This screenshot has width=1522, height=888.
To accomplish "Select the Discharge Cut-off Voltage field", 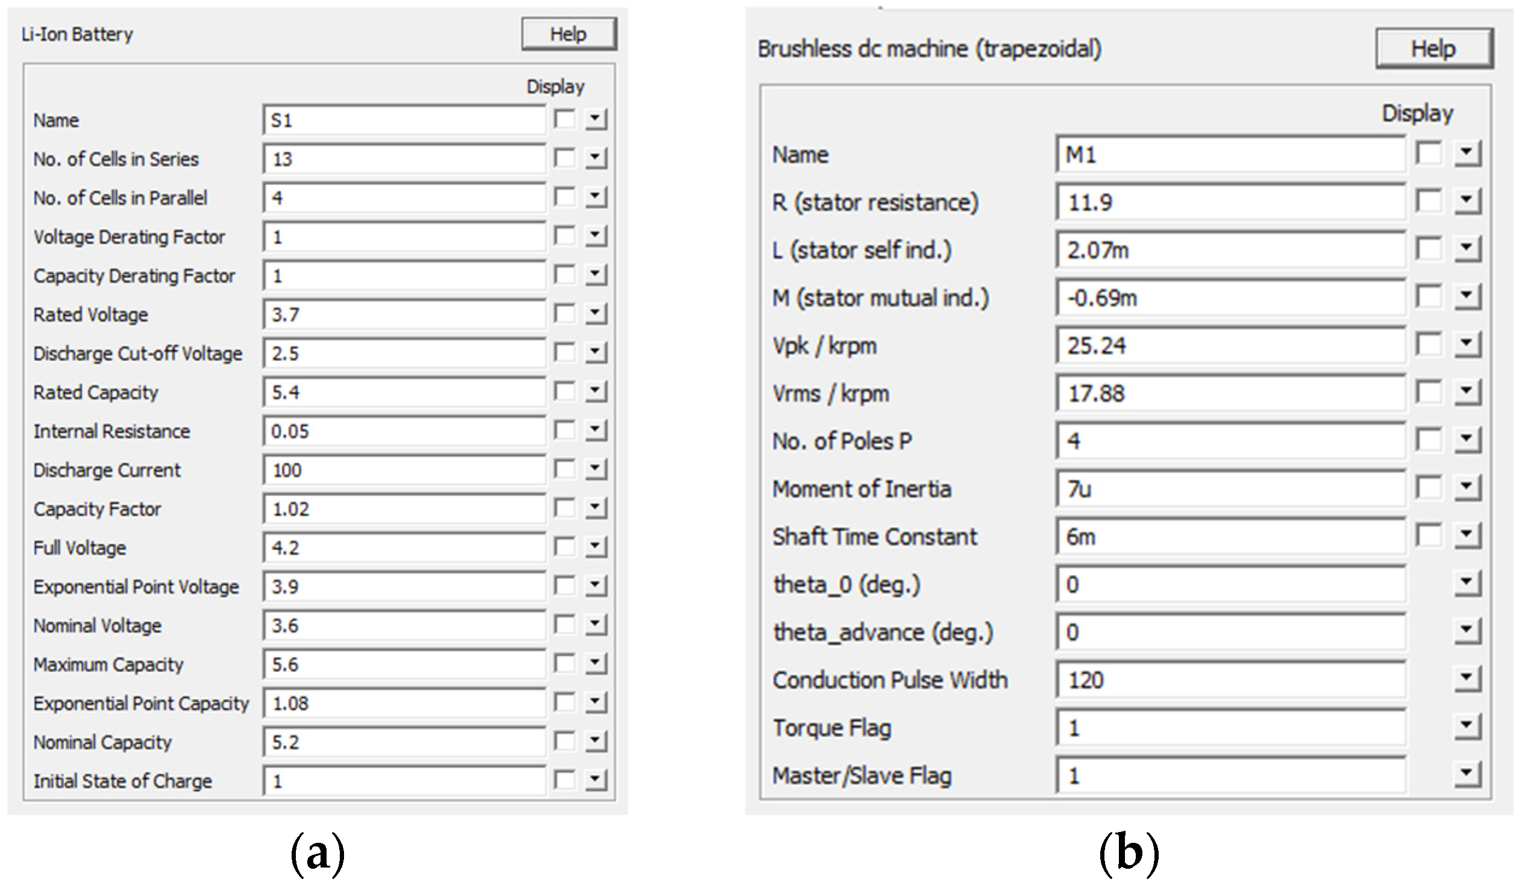I will 404,354.
